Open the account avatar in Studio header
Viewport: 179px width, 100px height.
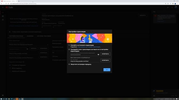tap(176, 7)
